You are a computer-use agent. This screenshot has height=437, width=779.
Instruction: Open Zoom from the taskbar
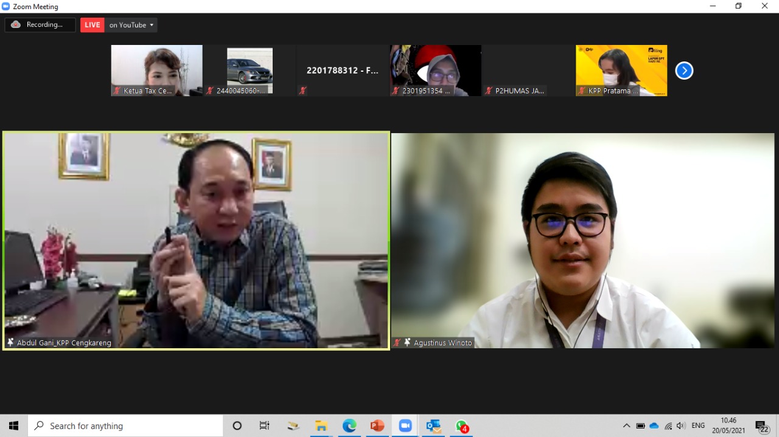tap(405, 426)
